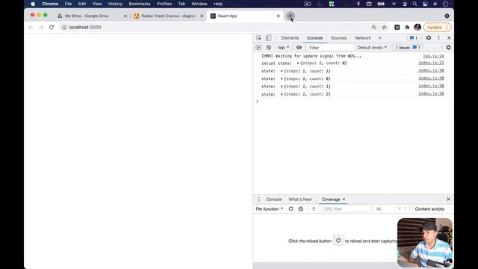Switch to the Elements tab
This screenshot has height=269, width=478.
[290, 38]
